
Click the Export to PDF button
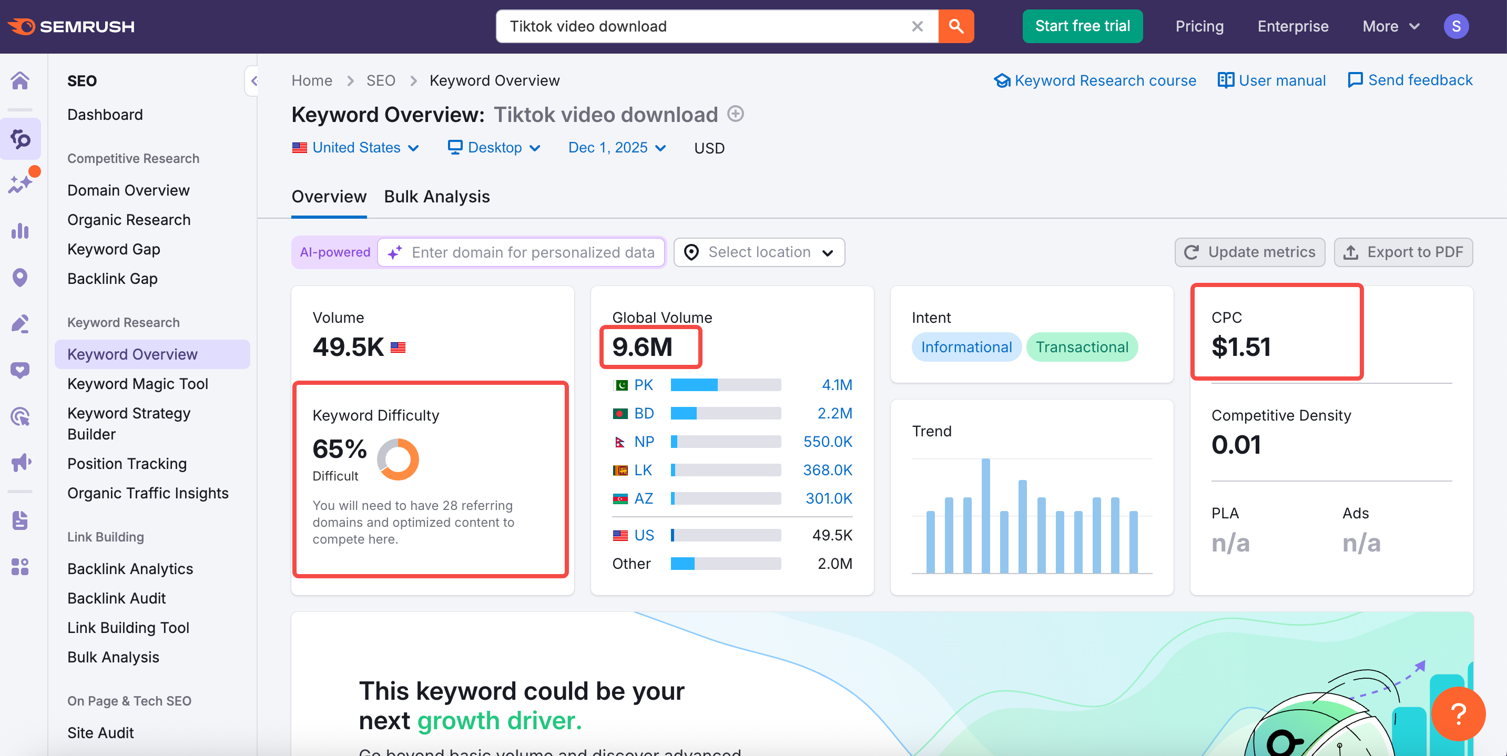(1403, 252)
